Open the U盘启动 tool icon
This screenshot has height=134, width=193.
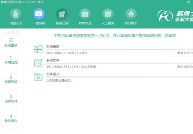(15, 14)
